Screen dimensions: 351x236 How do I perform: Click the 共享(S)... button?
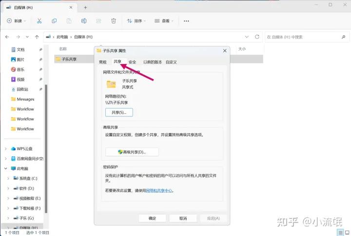pyautogui.click(x=119, y=112)
